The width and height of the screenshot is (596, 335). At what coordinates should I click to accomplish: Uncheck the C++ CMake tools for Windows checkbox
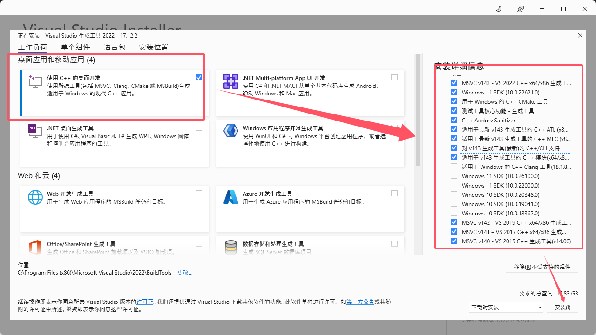click(x=454, y=101)
